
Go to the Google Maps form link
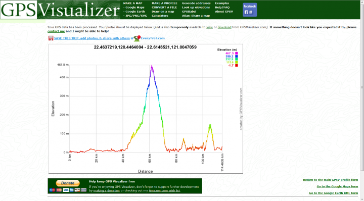[337, 186]
